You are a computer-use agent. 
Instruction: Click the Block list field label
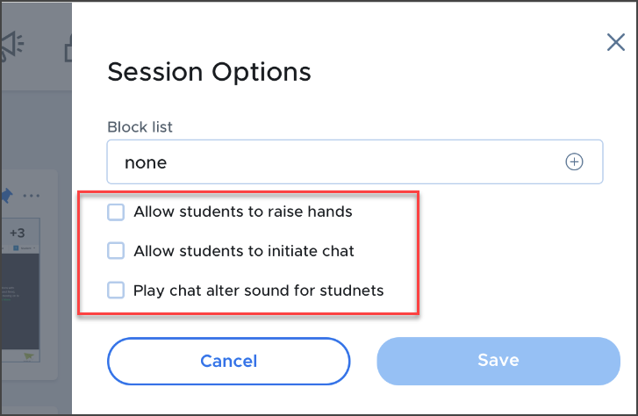click(x=140, y=127)
